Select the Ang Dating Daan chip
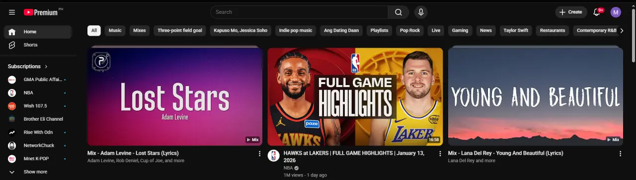Image resolution: width=636 pixels, height=180 pixels. coord(341,31)
